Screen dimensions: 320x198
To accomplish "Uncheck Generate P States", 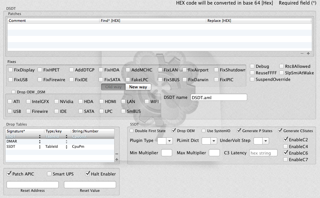I will coord(239,130).
